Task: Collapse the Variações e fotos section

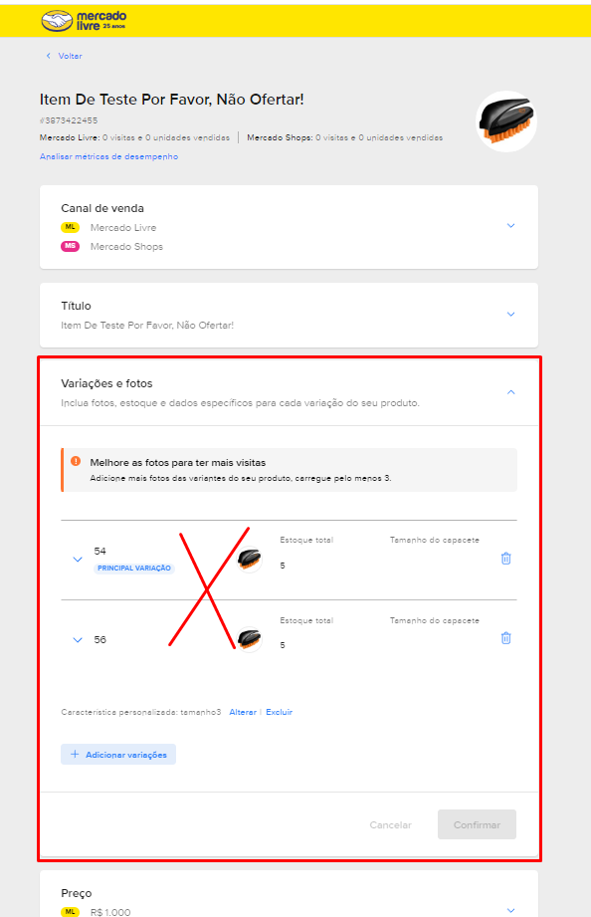Action: click(511, 392)
